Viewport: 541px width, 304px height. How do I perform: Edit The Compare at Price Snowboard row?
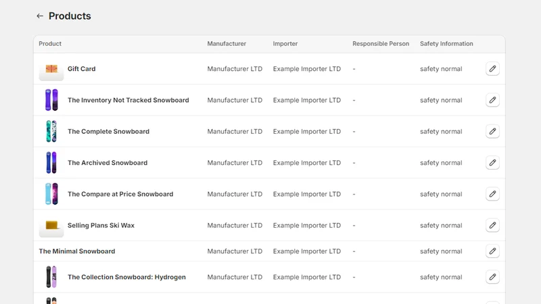pos(492,194)
